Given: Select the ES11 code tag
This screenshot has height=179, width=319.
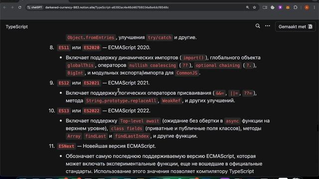Looking at the screenshot, I should tap(64, 48).
